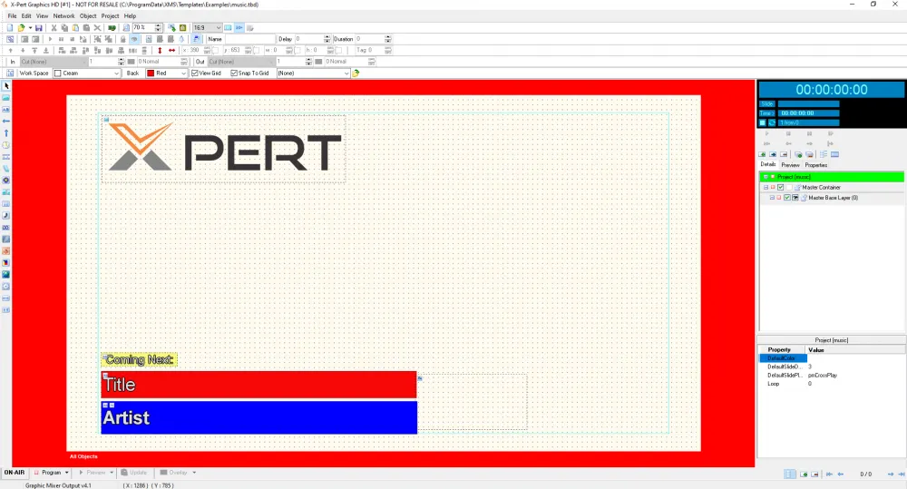
Task: Click the move-down arrow icon in alignment toolbar
Action: [x=24, y=50]
